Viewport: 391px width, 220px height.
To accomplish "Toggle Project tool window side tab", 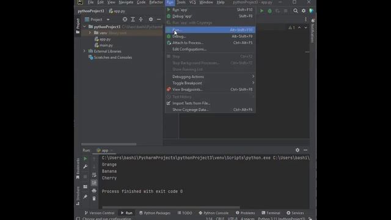I will 78,26.
